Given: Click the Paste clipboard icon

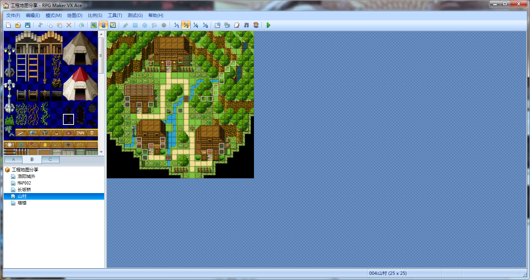Looking at the screenshot, I should [x=59, y=25].
